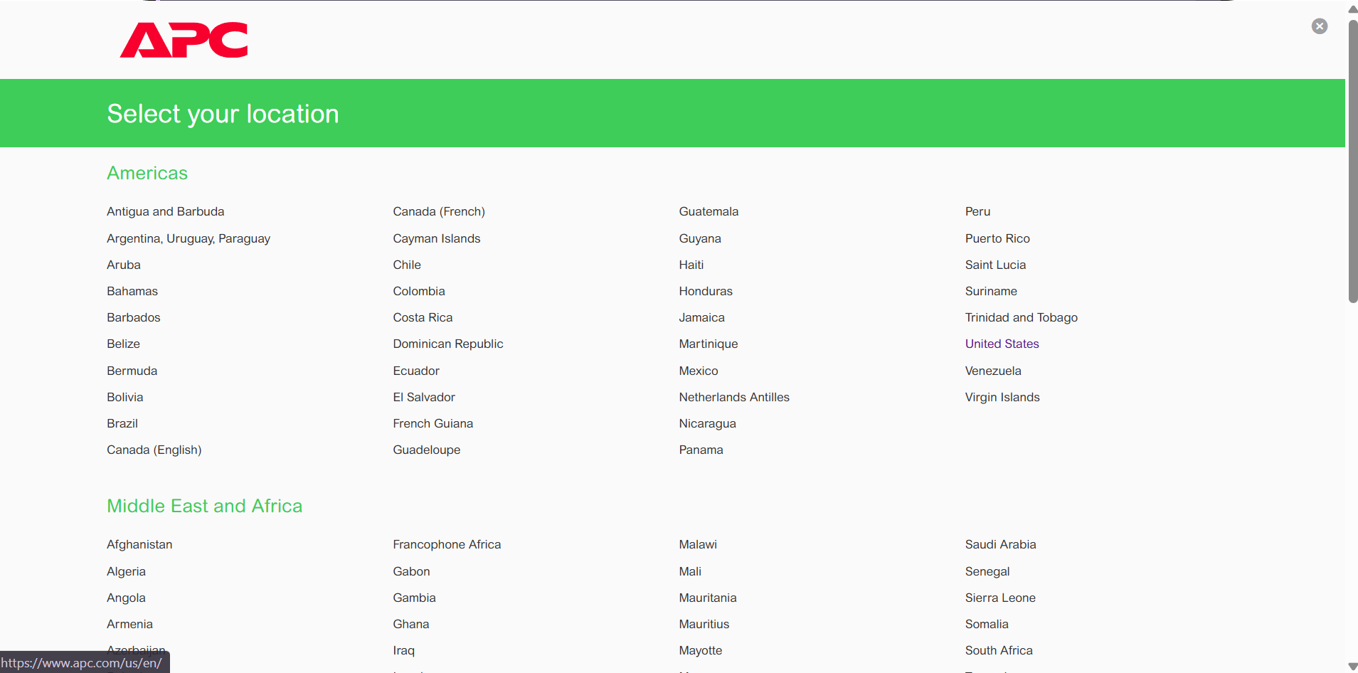Open French Guiana link
Screen dimensions: 1358x673
[x=433, y=423]
